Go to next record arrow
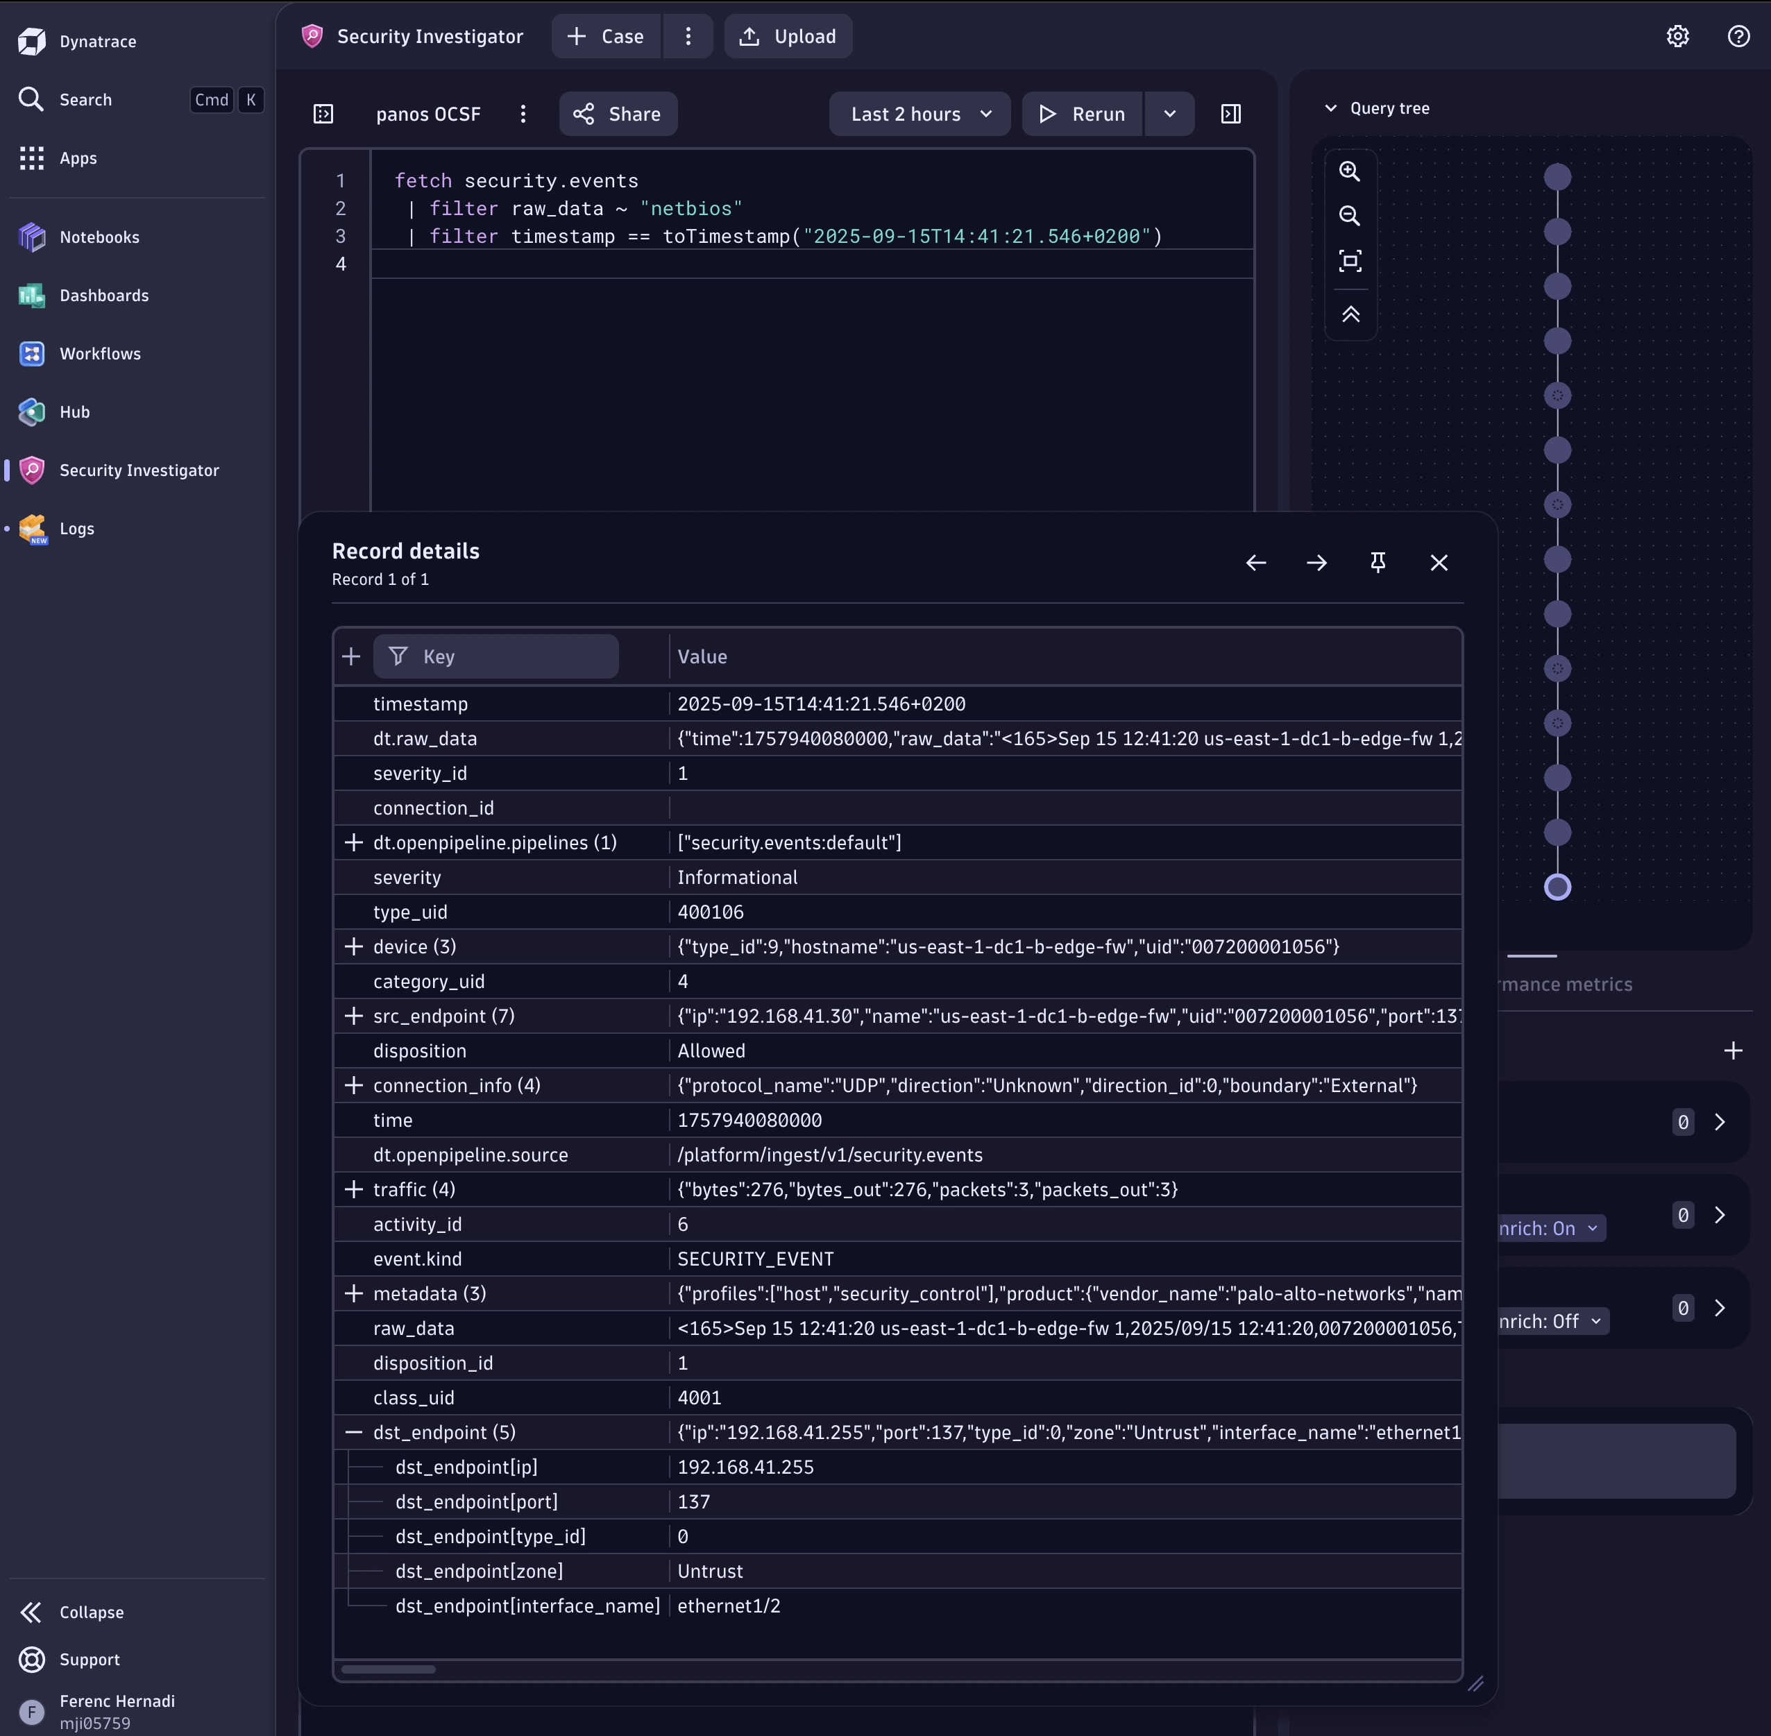This screenshot has height=1736, width=1771. click(x=1317, y=563)
